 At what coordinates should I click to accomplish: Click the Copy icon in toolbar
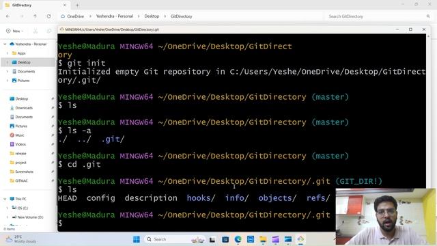point(49,31)
